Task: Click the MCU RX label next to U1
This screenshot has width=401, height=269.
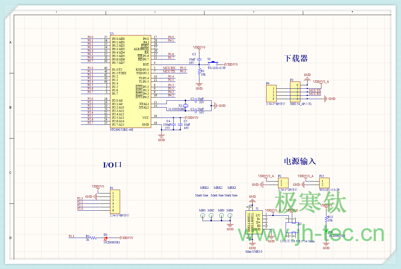Action: coord(169,68)
